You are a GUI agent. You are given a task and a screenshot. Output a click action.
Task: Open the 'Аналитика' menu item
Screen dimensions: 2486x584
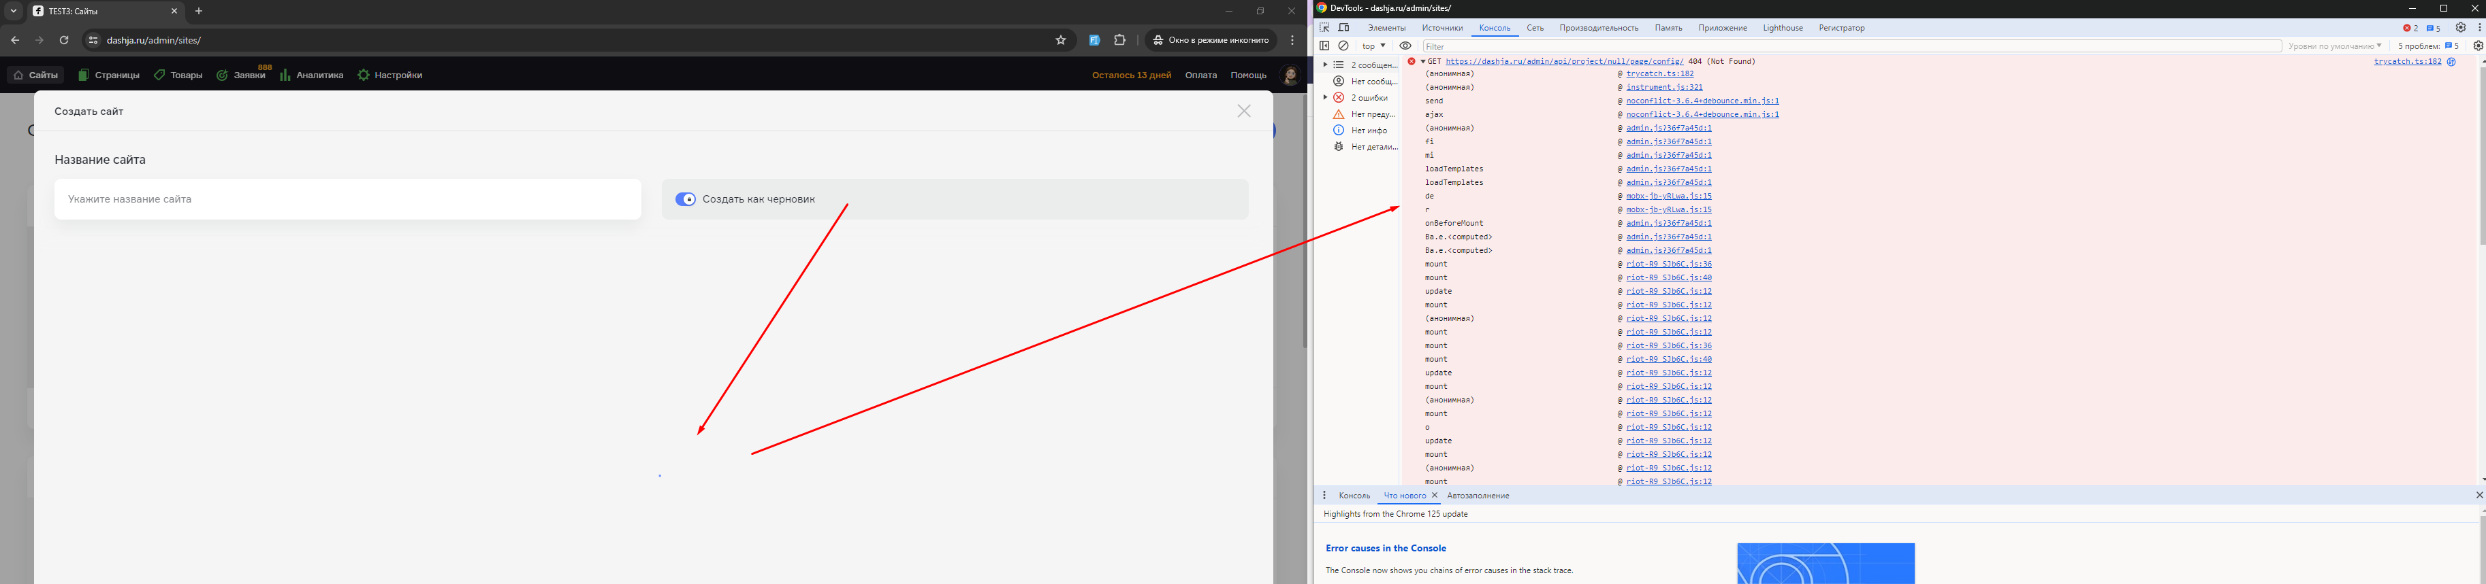click(x=312, y=75)
